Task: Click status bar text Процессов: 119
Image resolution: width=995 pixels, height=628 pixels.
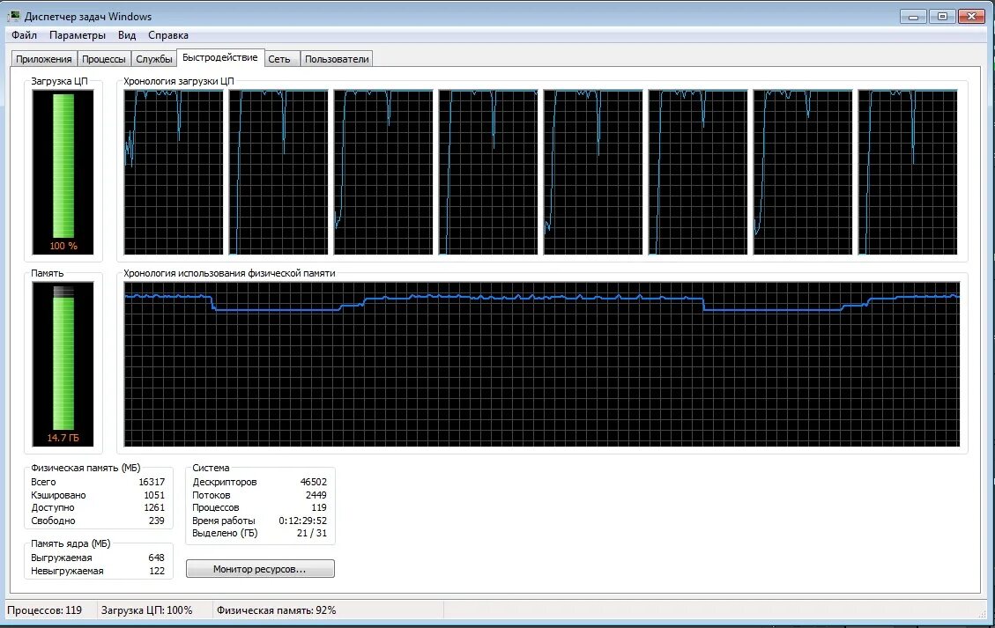Action: tap(44, 610)
